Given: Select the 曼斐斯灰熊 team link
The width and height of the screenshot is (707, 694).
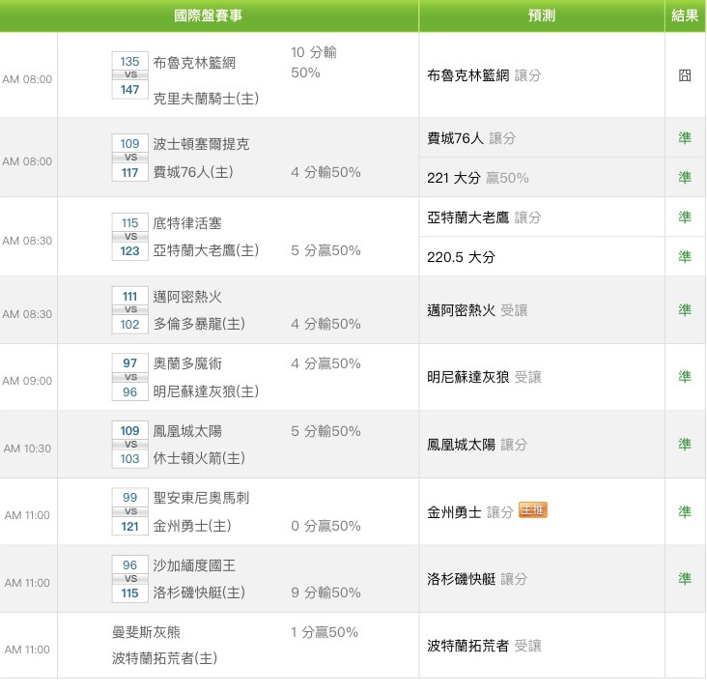Looking at the screenshot, I should pyautogui.click(x=146, y=632).
